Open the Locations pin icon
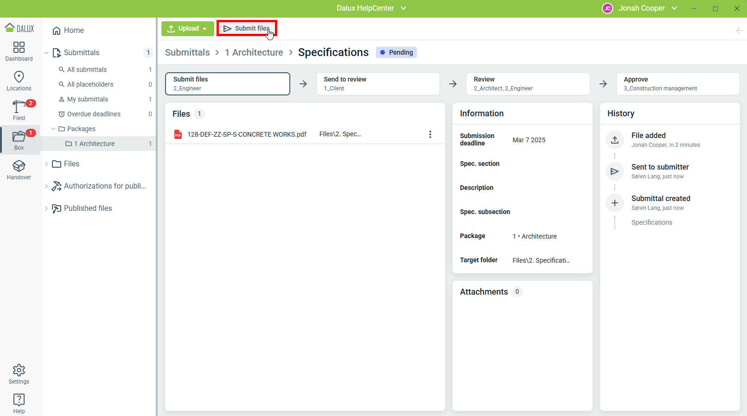 pos(19,81)
